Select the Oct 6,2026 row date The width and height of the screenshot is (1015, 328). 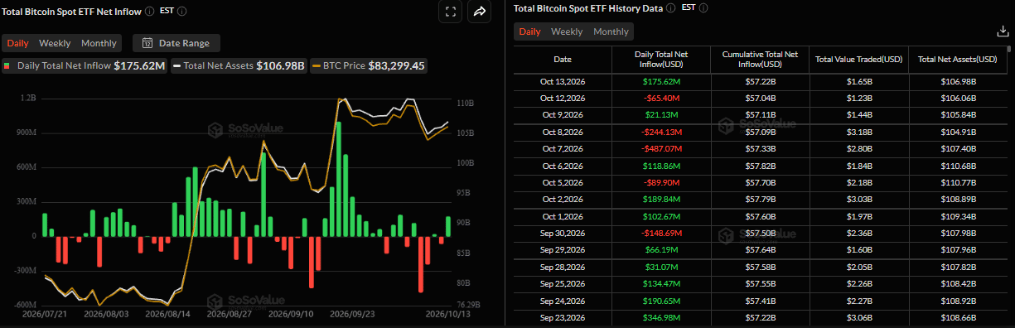(563, 166)
